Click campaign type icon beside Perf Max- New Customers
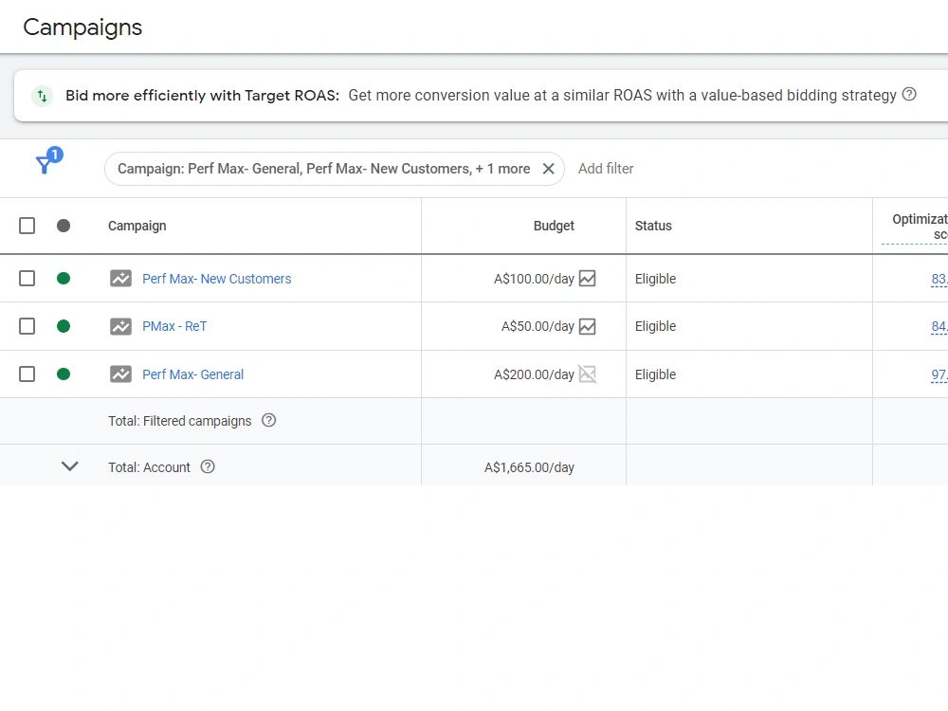The height and width of the screenshot is (711, 948). tap(120, 279)
